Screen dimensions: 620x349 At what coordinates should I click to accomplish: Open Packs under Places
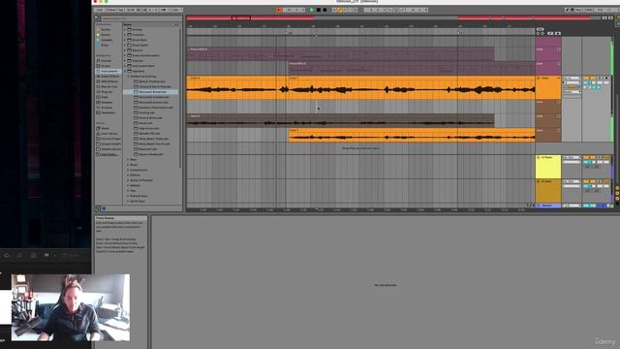point(105,128)
